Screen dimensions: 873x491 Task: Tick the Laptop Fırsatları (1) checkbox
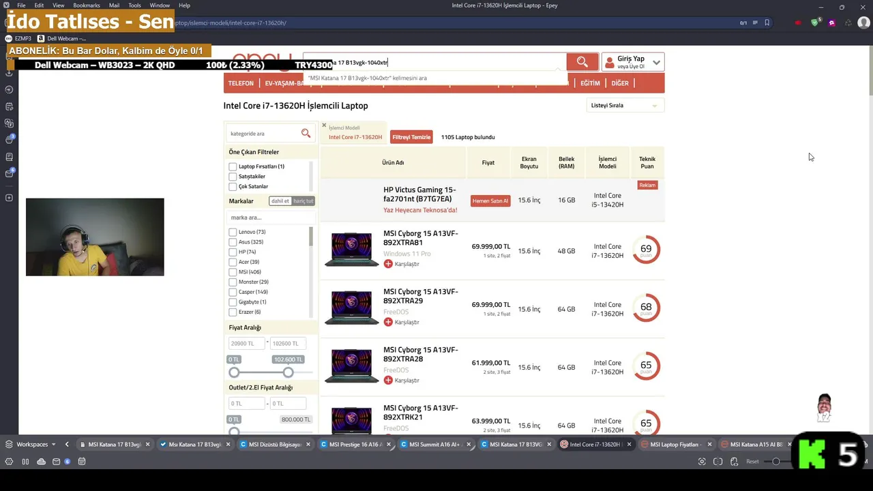click(x=233, y=166)
